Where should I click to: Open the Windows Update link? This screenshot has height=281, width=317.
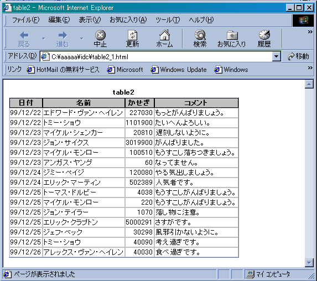click(x=179, y=70)
